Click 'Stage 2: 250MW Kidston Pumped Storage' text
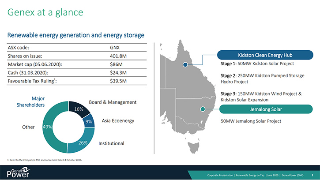This screenshot has height=180, width=320. pyautogui.click(x=263, y=75)
